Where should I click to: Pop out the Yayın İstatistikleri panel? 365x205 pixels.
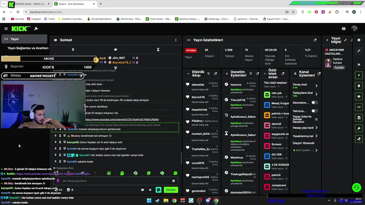[315, 40]
